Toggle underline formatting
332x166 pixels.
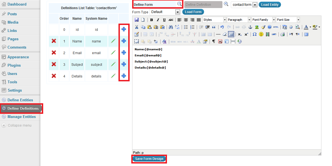[164, 20]
